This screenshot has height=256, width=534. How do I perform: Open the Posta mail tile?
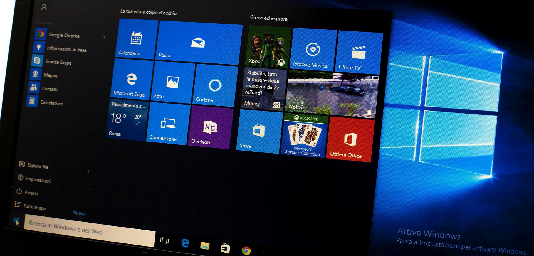pyautogui.click(x=199, y=43)
